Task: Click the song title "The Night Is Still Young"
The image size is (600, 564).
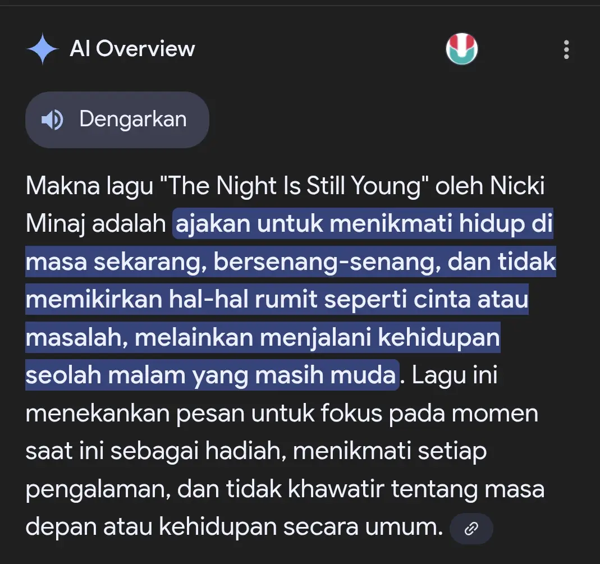Action: tap(295, 186)
